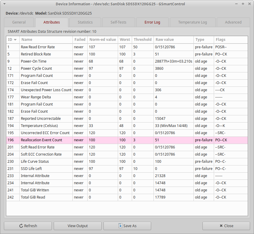The image size is (254, 234).
Task: Sort table by ID column header
Action: point(13,40)
